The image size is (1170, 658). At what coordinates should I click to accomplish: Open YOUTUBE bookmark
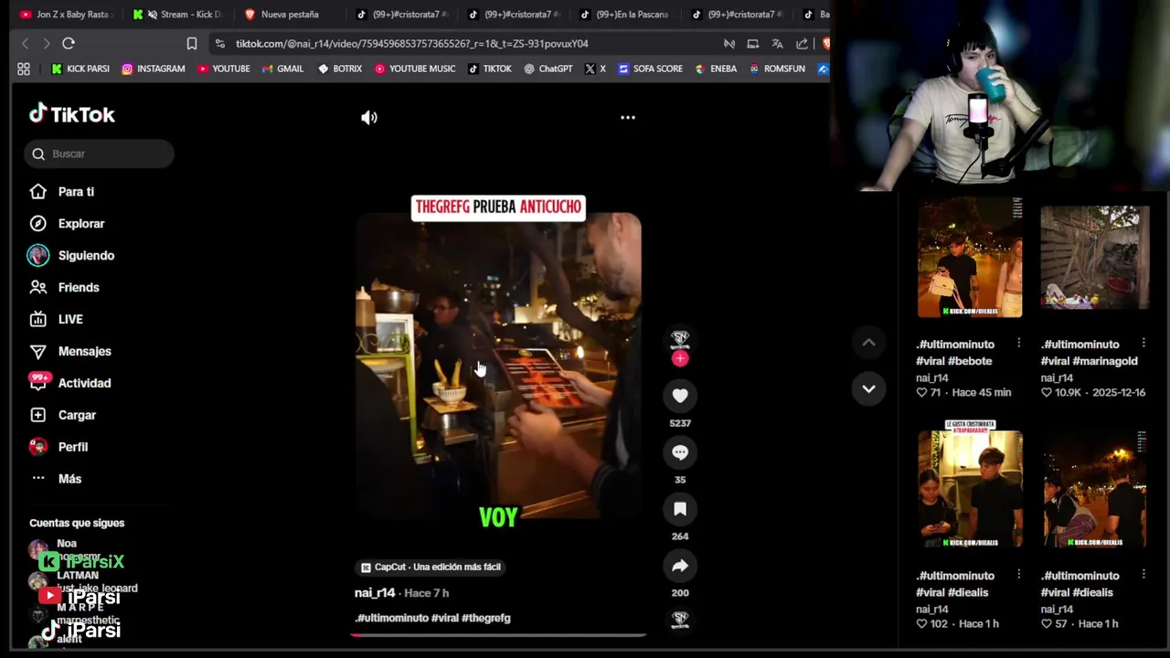click(223, 69)
